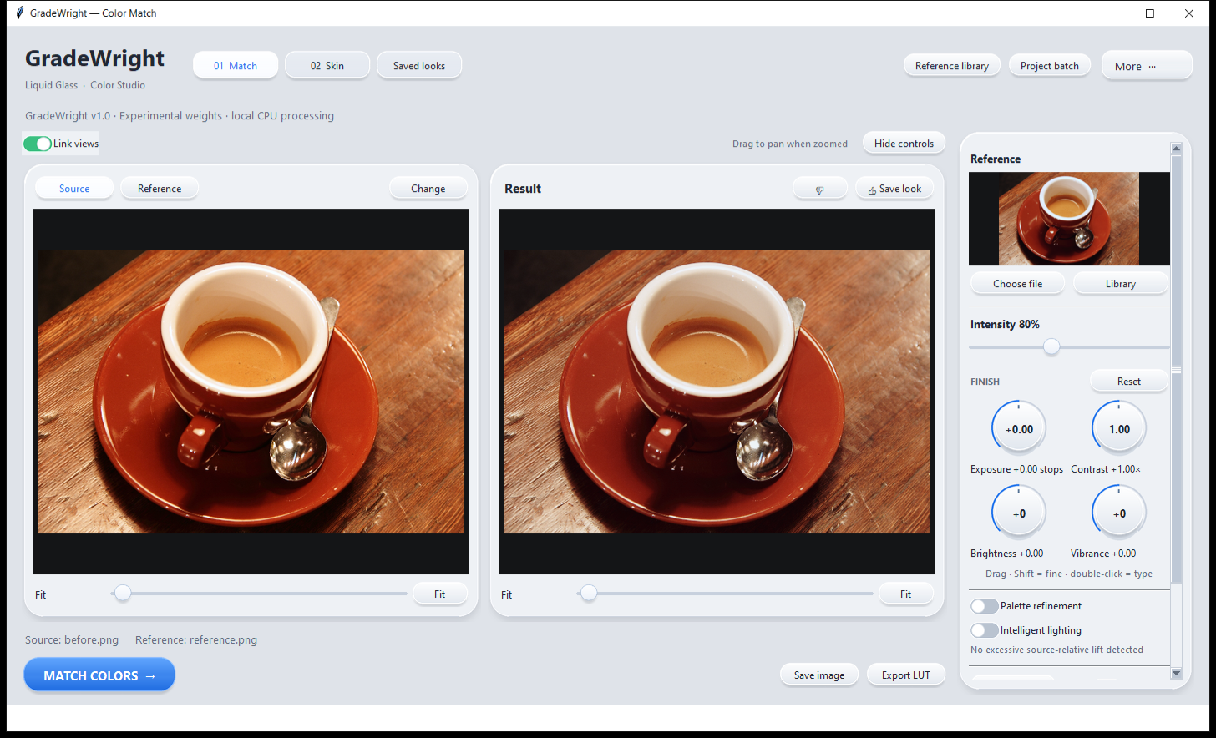Click the result image preview
This screenshot has height=738, width=1216.
pos(717,392)
